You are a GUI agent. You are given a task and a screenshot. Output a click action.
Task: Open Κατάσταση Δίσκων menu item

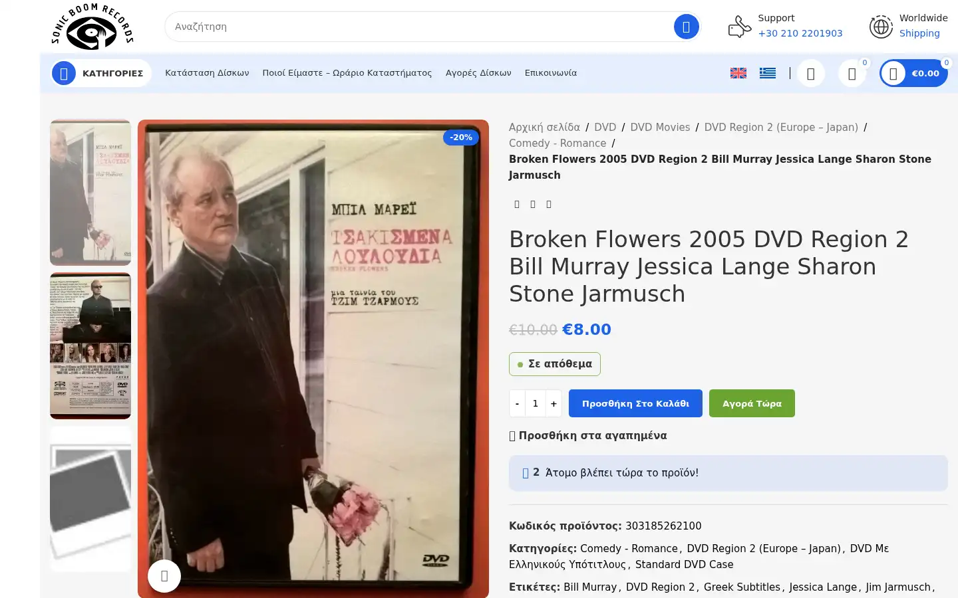pos(207,73)
